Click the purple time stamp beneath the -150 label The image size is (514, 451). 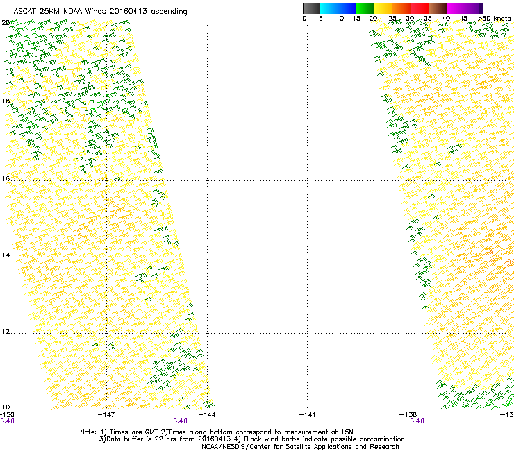(x=7, y=421)
